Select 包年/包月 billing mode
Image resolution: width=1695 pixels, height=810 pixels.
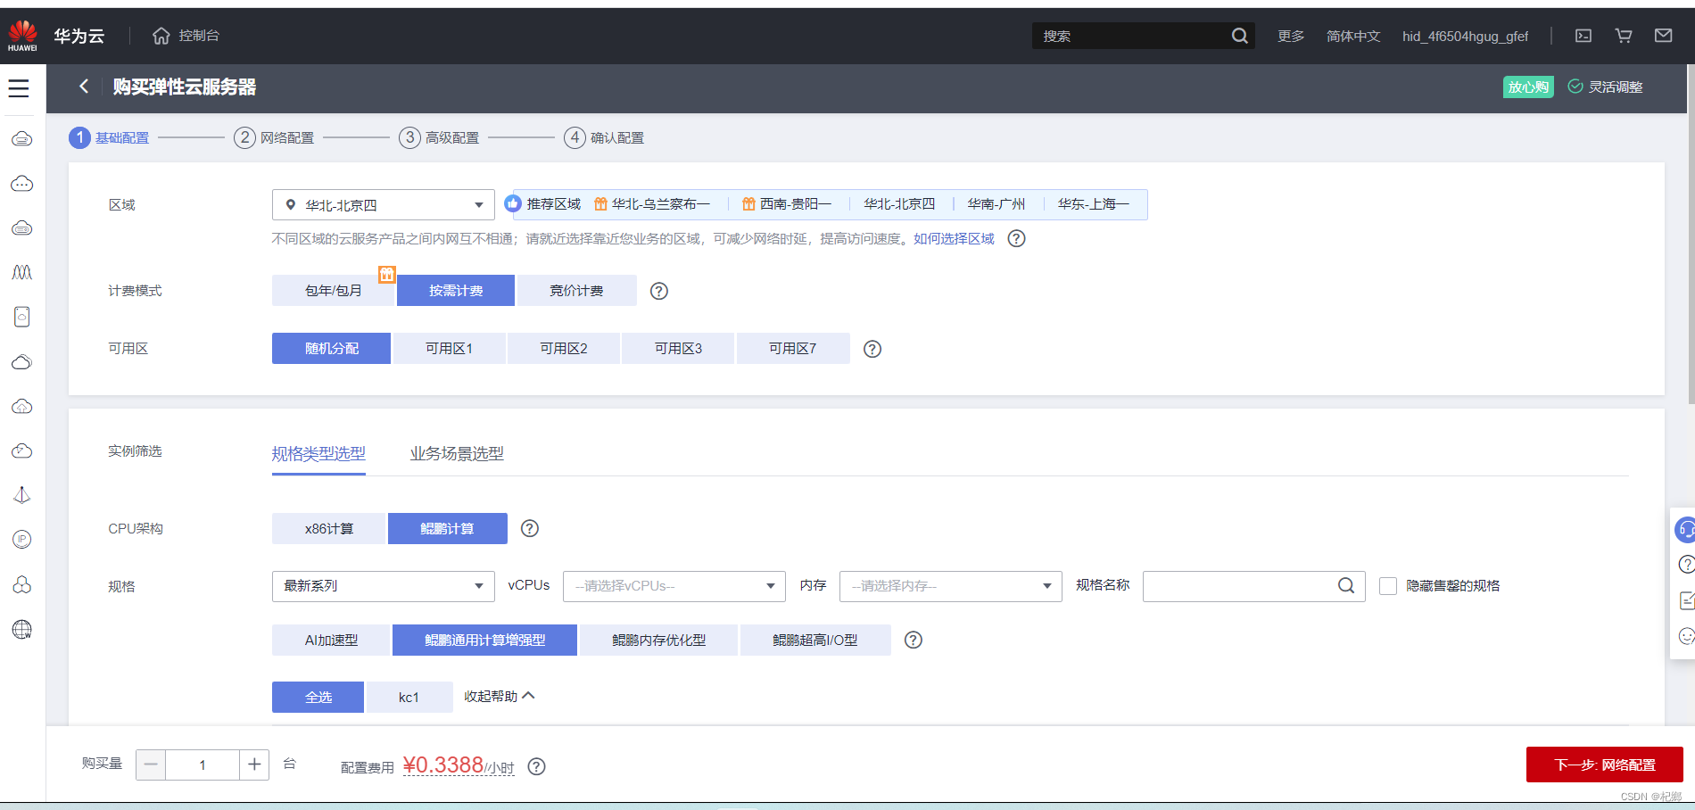pyautogui.click(x=333, y=291)
